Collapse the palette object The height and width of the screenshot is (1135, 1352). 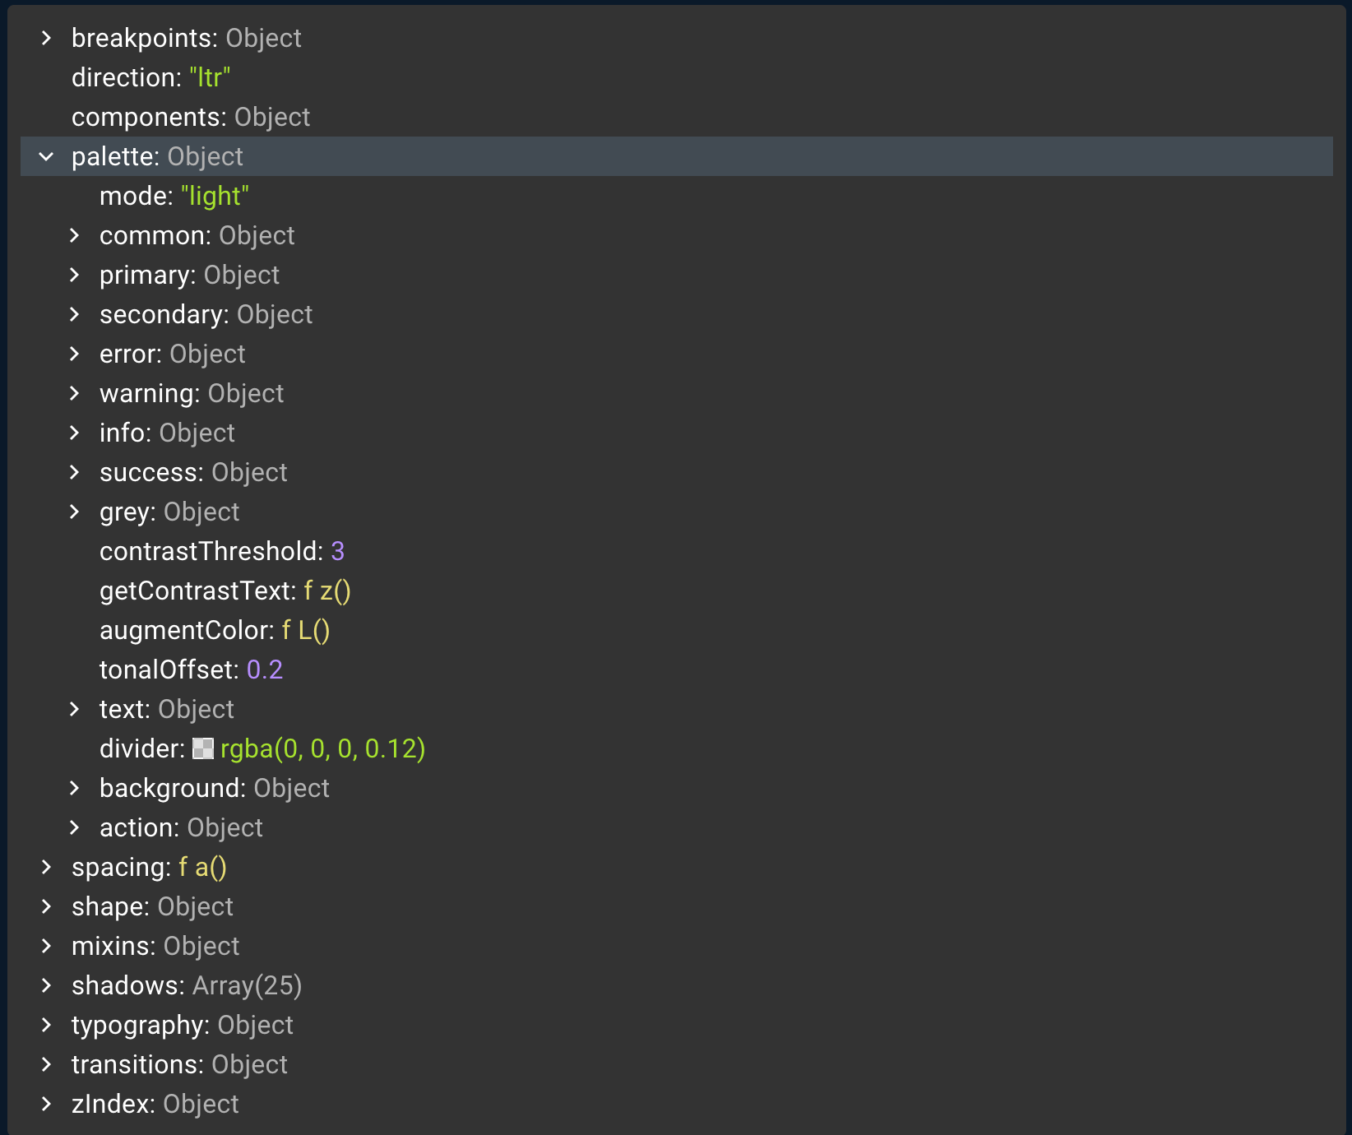pos(45,156)
